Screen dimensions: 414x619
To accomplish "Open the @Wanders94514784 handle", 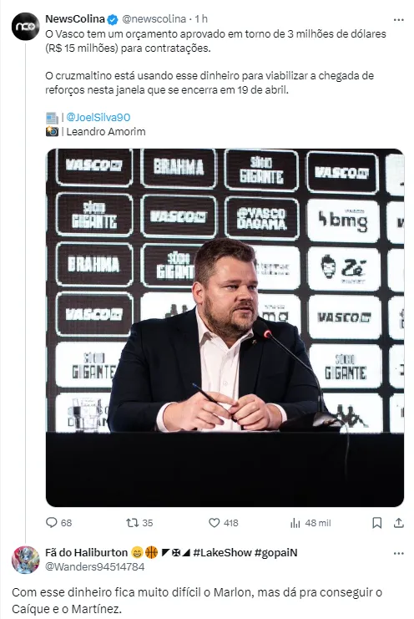I will coord(95,566).
